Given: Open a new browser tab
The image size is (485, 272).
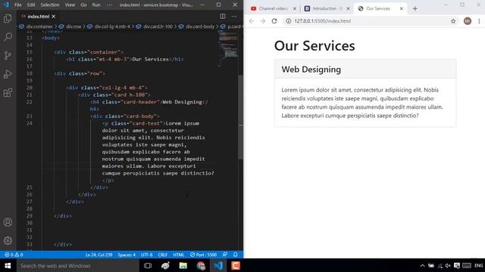Looking at the screenshot, I should click(x=415, y=8).
